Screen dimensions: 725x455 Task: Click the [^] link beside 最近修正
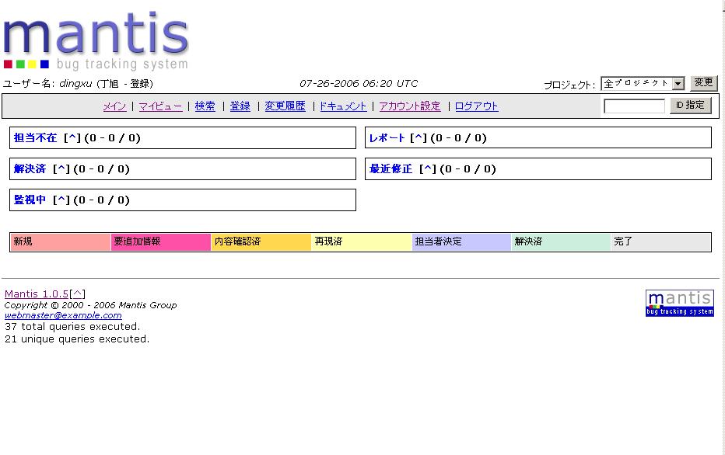[x=428, y=169]
